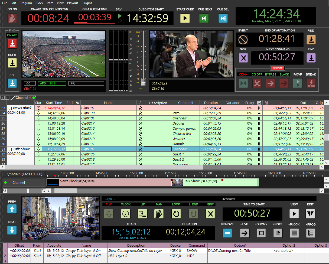Open the Playout menu
The image size is (329, 264).
point(73,3)
